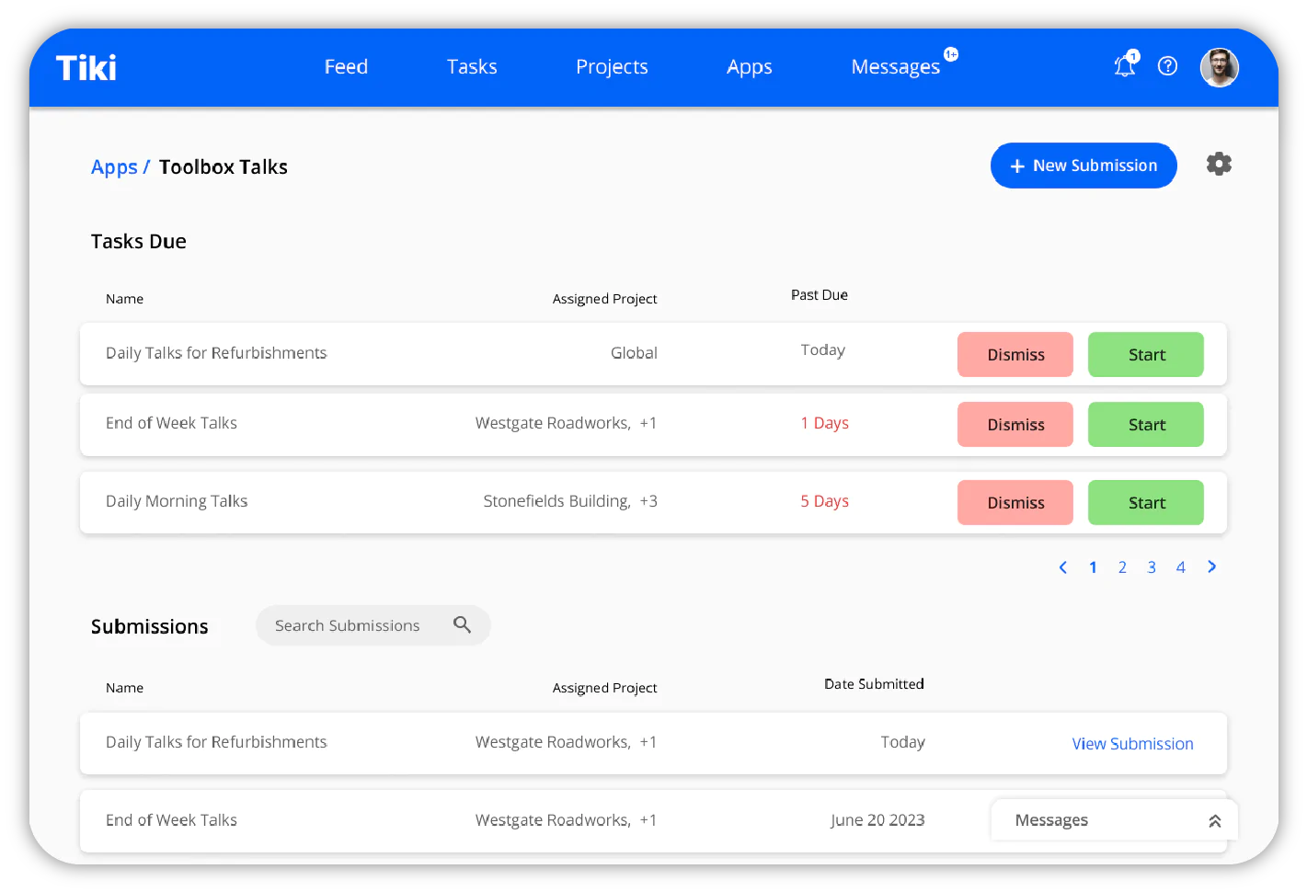1307x892 pixels.
Task: Open the Feed tab
Action: point(346,67)
